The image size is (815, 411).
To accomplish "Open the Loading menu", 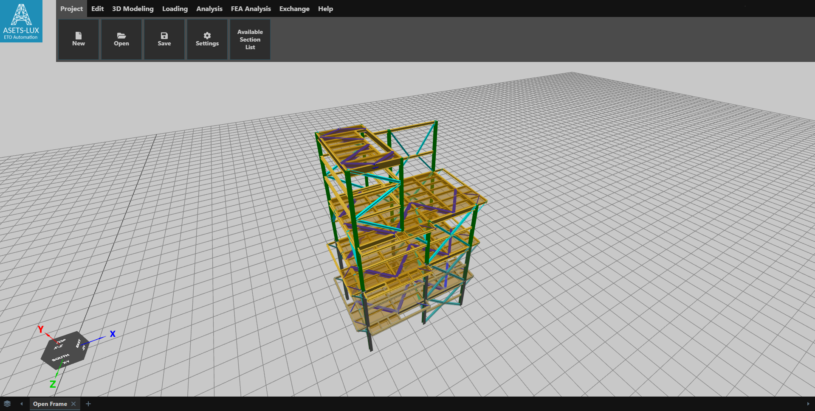I will click(x=175, y=8).
